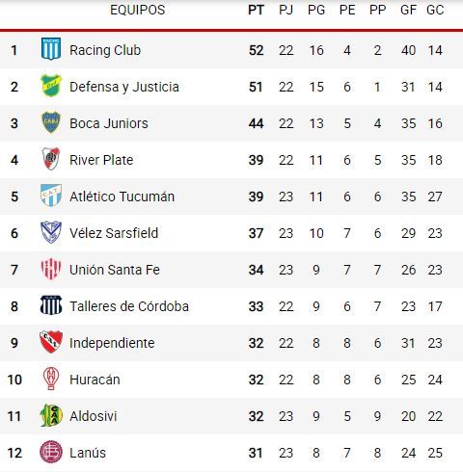Select the Huracán balloon logo
463x472 pixels.
click(51, 379)
